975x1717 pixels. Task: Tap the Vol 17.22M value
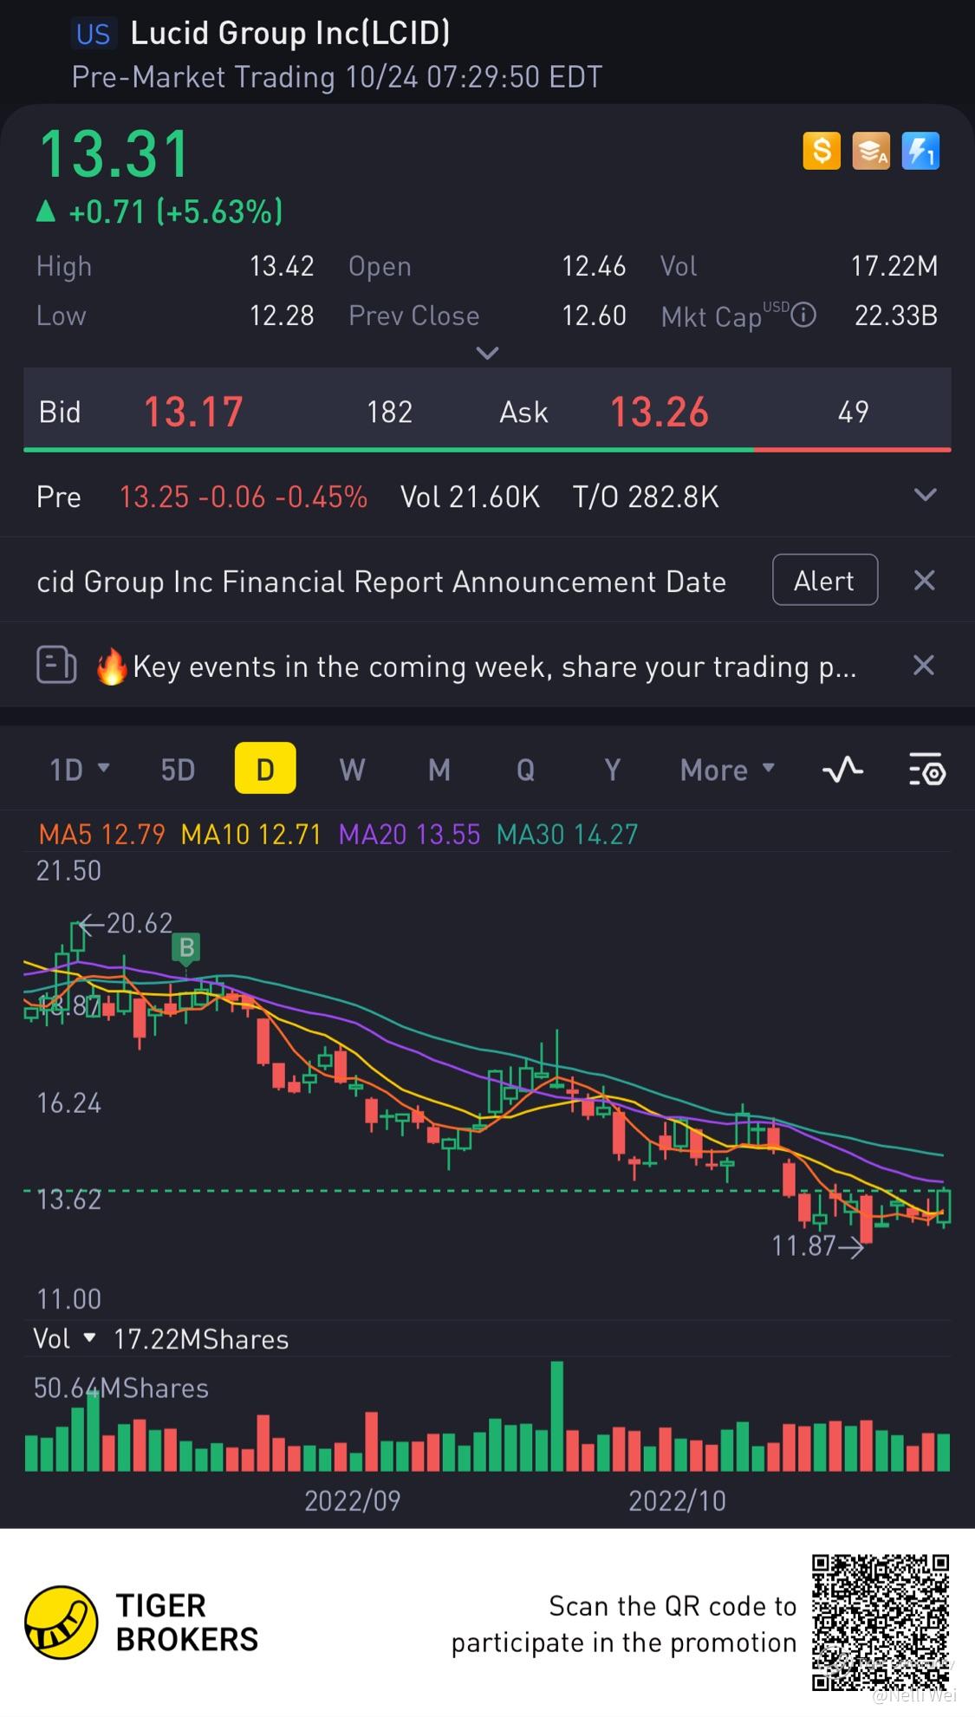[894, 266]
